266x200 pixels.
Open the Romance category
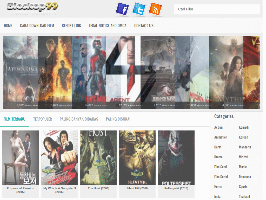[245, 177]
